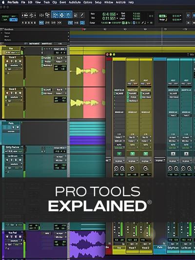
Task: Click green monitor button on Vox mixer strip
Action: click(x=119, y=154)
